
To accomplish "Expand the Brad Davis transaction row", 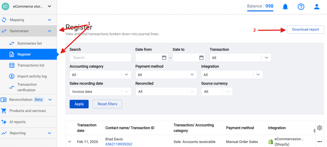I will click(70, 142).
